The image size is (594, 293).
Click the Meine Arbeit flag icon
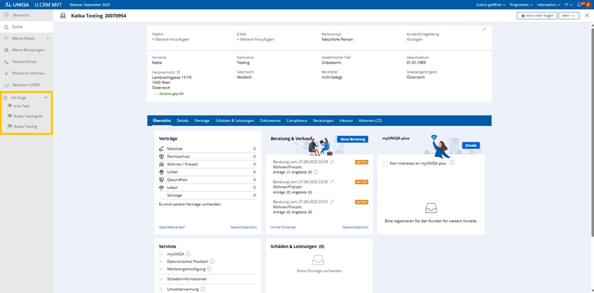(6, 38)
